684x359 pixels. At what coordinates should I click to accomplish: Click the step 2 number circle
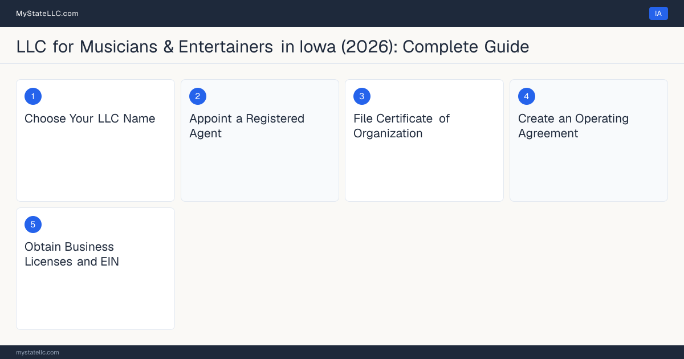198,96
